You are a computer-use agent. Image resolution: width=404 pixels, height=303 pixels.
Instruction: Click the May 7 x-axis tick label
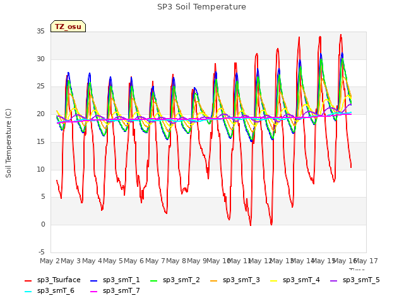point(155,261)
